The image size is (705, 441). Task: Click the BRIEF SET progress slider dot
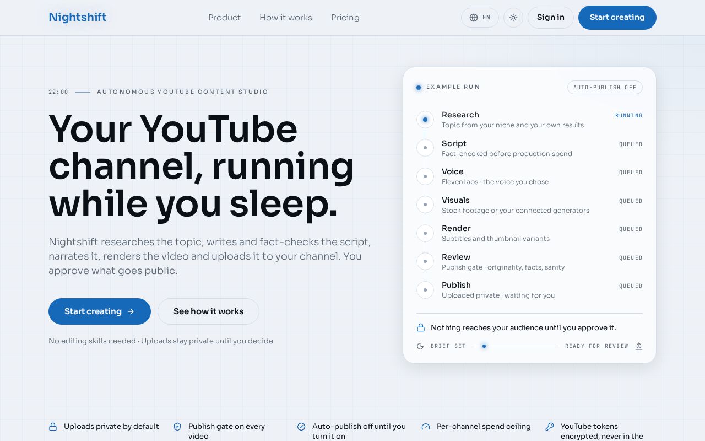(x=484, y=346)
